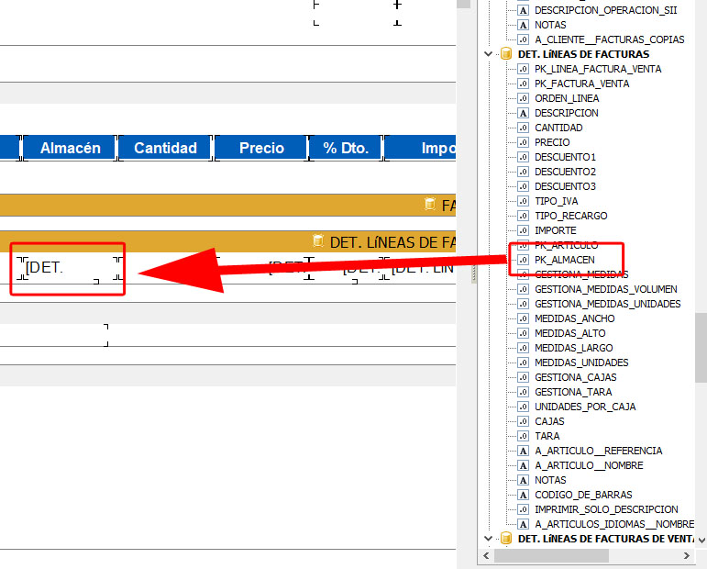Screen dimensions: 707x569
Task: Click the database icon of the expanded DET. LÍNEAS DE FACTURAS node
Action: [x=505, y=54]
